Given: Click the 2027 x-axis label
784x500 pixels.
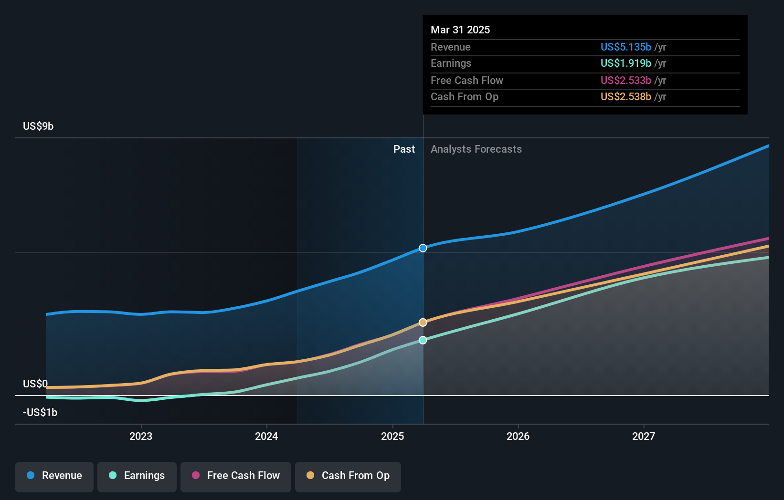Looking at the screenshot, I should coord(644,436).
